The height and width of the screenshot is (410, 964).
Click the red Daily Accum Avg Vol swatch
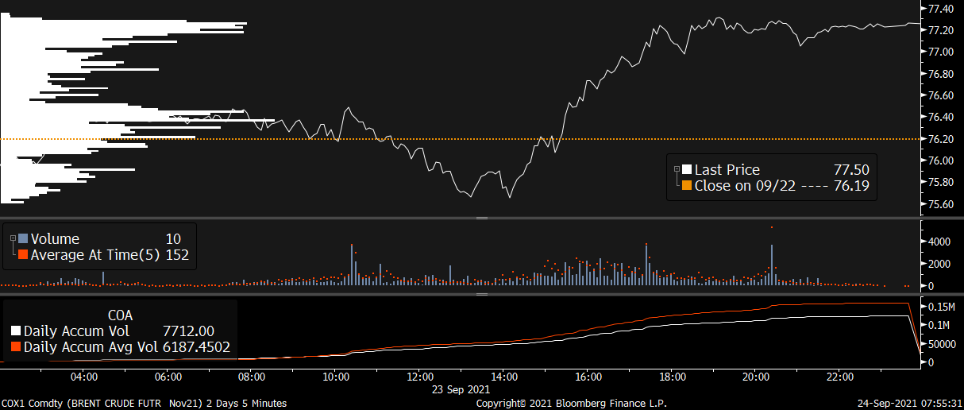(x=16, y=347)
